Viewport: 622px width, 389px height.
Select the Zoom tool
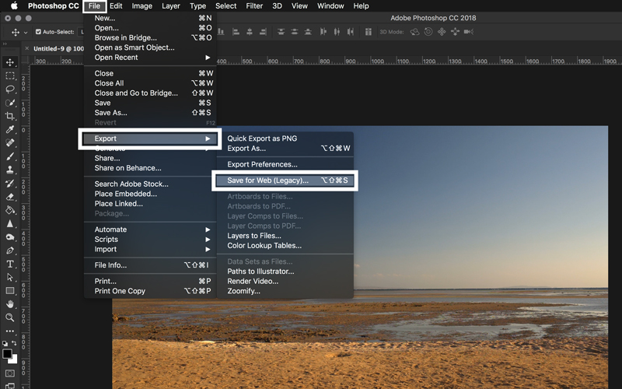[10, 317]
